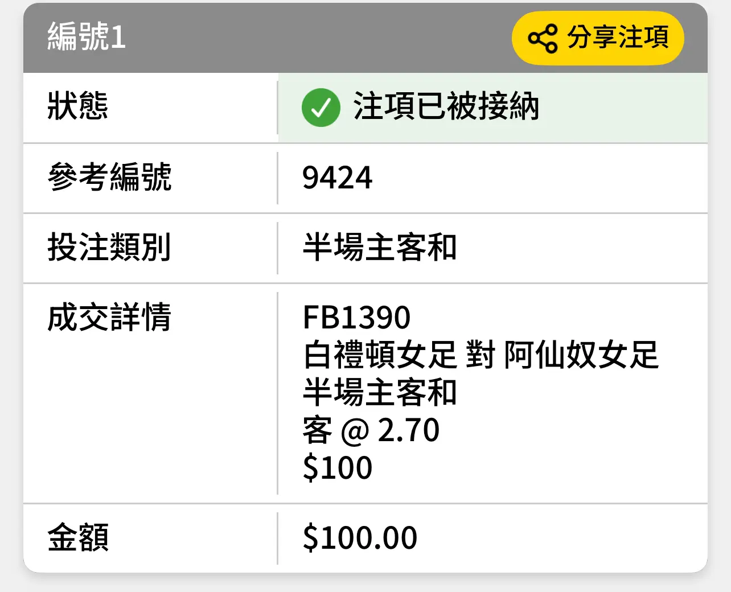The height and width of the screenshot is (592, 731).
Task: Click the green highlighted status cell
Action: tap(493, 108)
